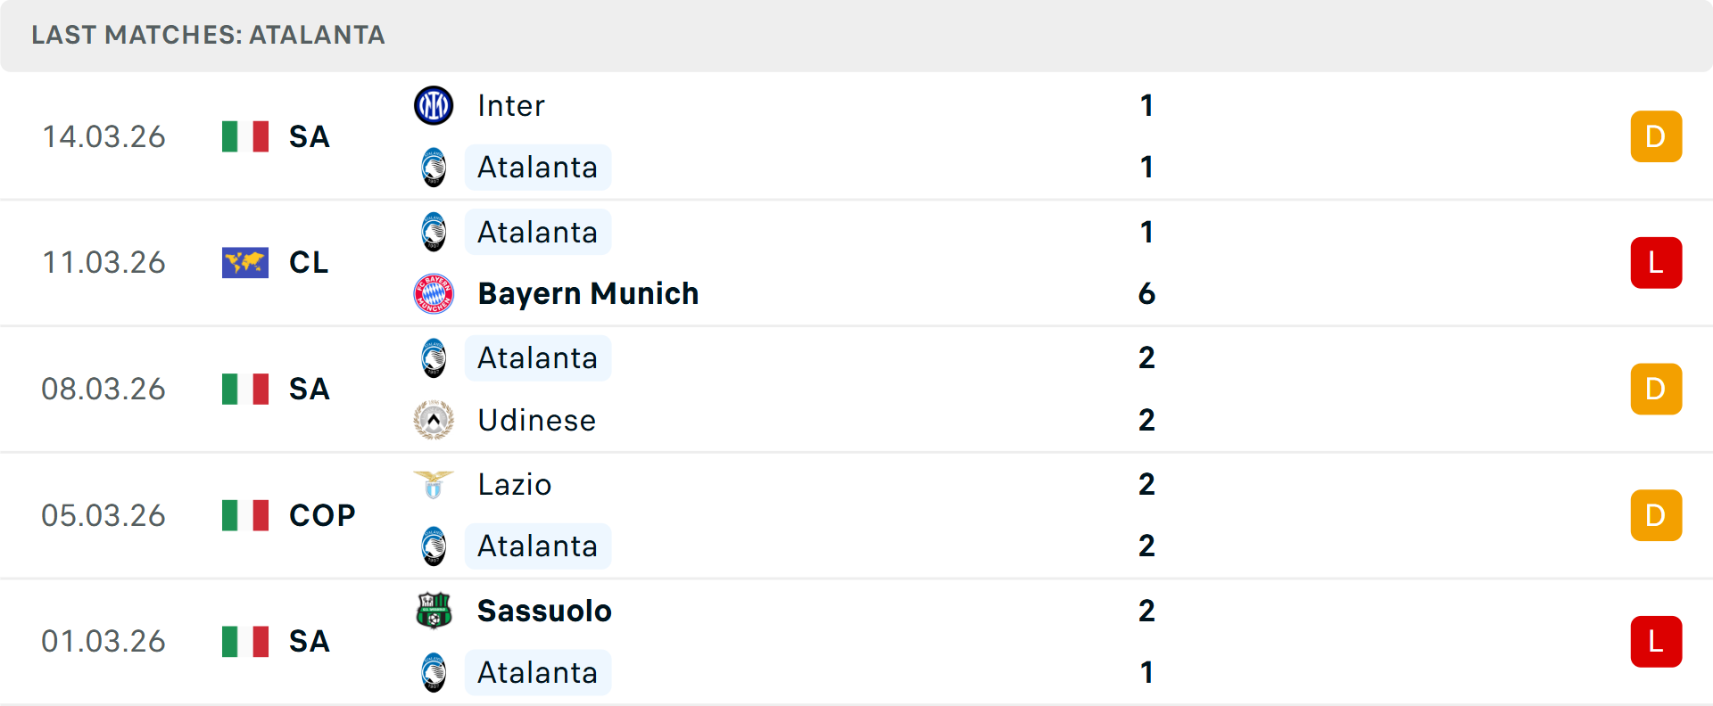The image size is (1713, 706).
Task: Click the Italian flag beside COP label
Action: [x=244, y=514]
